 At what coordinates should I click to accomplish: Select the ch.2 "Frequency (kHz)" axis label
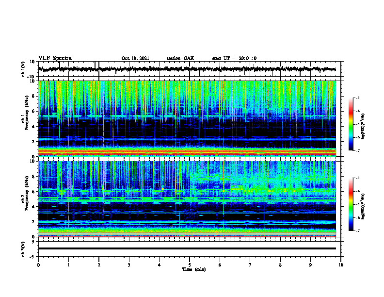(x=27, y=193)
